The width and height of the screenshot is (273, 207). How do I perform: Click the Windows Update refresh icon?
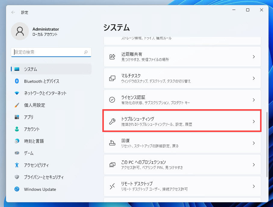coord(17,189)
